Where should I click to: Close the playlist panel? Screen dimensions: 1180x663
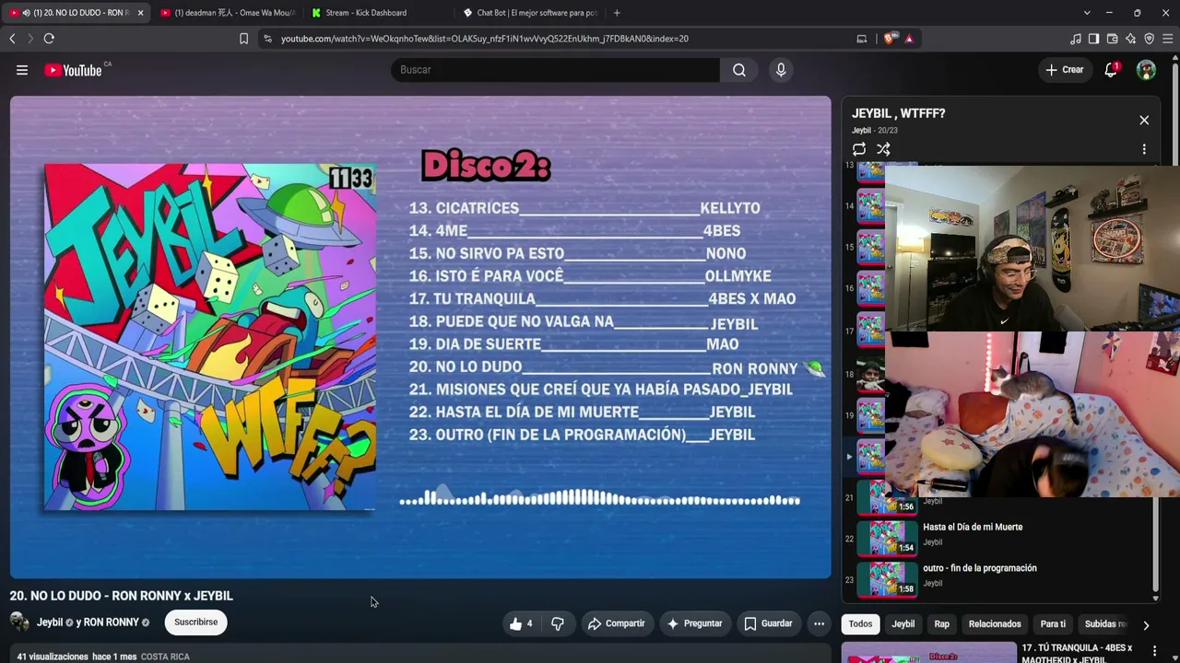click(x=1144, y=121)
